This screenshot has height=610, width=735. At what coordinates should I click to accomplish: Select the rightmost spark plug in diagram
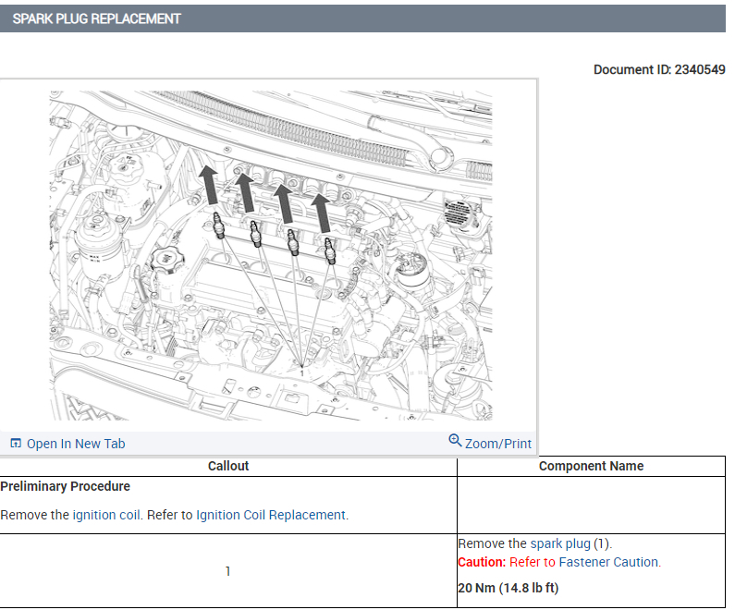[x=329, y=249]
